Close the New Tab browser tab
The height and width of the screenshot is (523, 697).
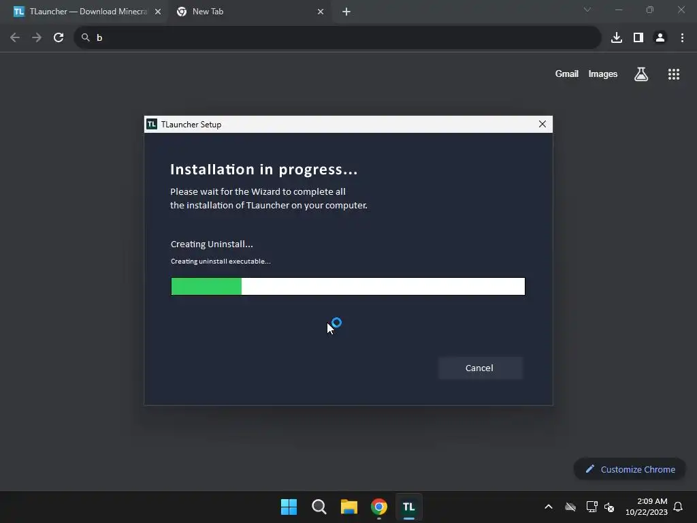321,12
